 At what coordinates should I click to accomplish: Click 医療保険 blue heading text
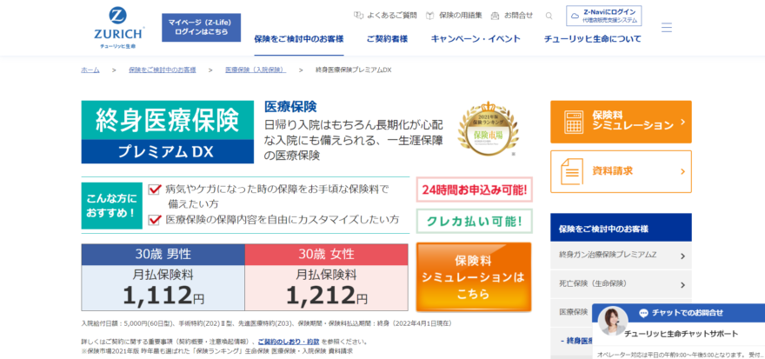[290, 106]
